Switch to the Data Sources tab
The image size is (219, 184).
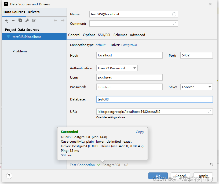[x=14, y=12]
